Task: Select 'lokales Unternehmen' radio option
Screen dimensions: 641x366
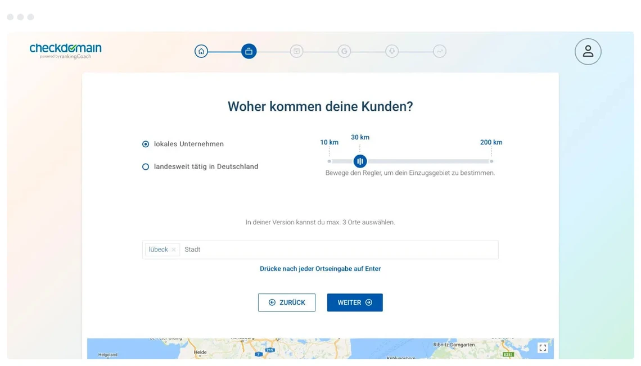Action: 146,144
